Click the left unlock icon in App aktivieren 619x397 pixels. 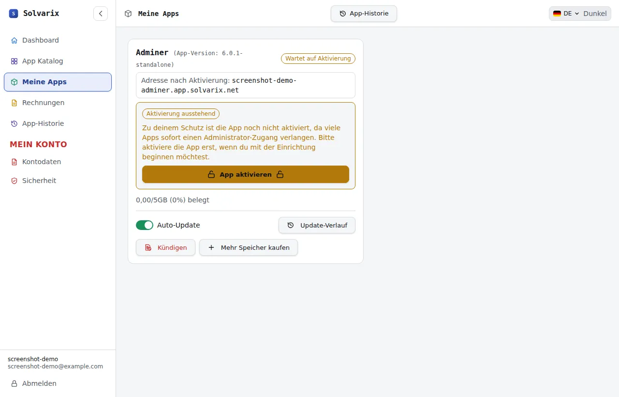point(211,174)
